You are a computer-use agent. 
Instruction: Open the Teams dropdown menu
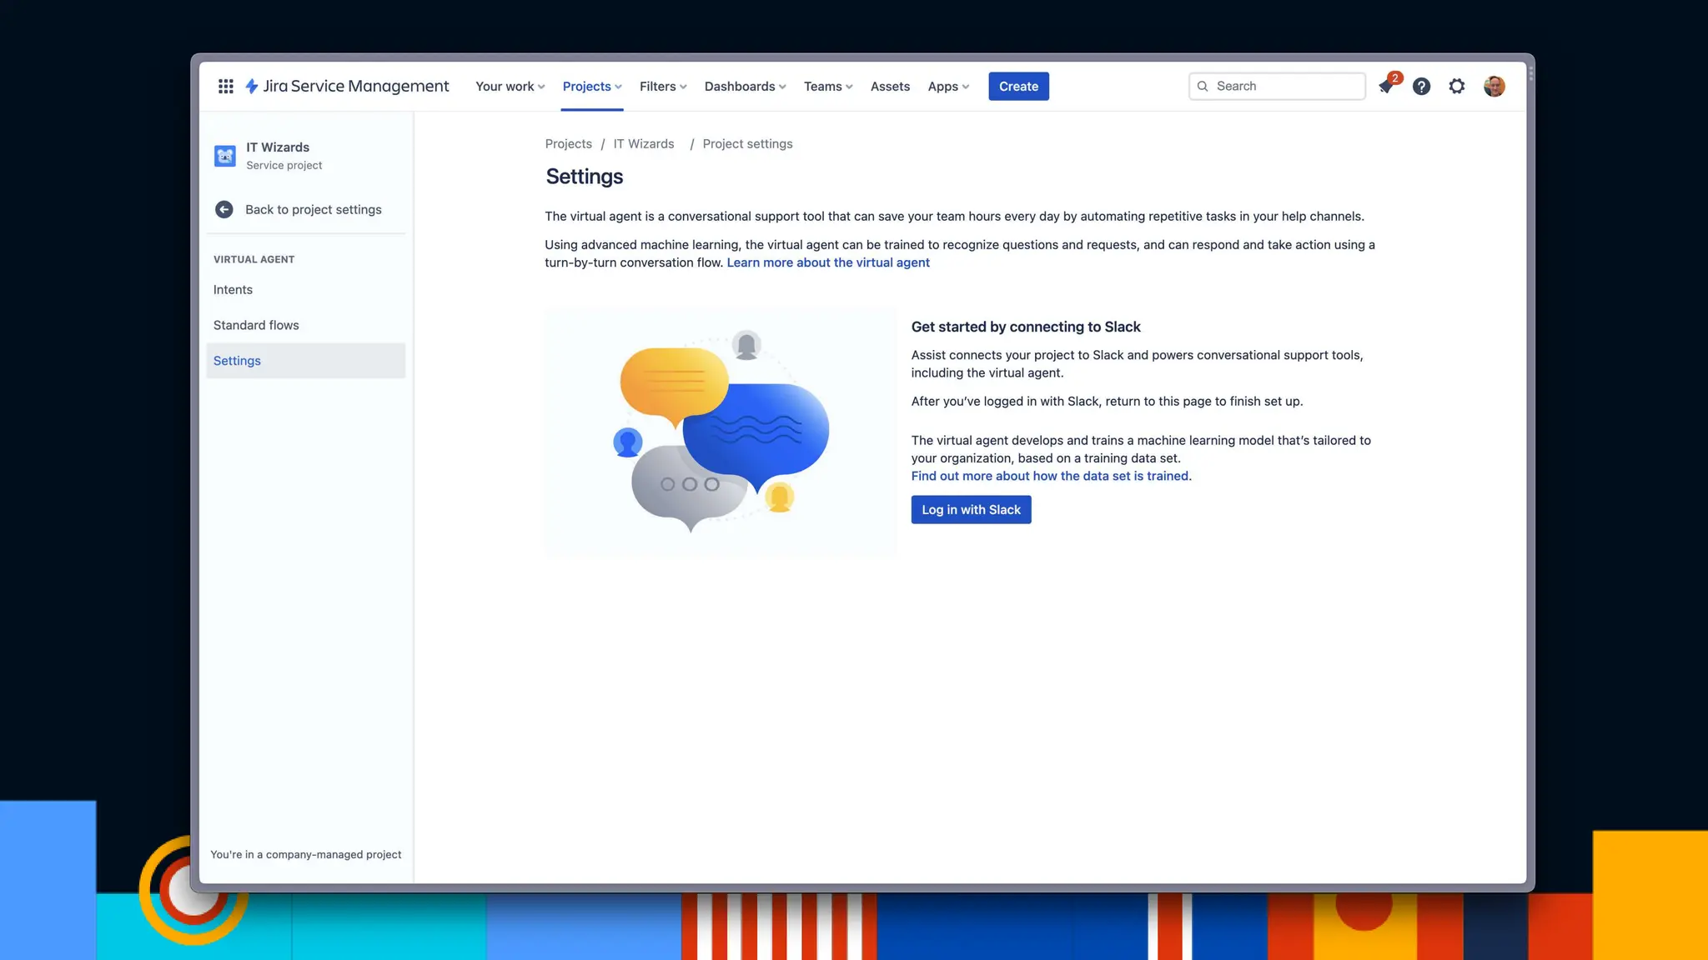pos(827,86)
